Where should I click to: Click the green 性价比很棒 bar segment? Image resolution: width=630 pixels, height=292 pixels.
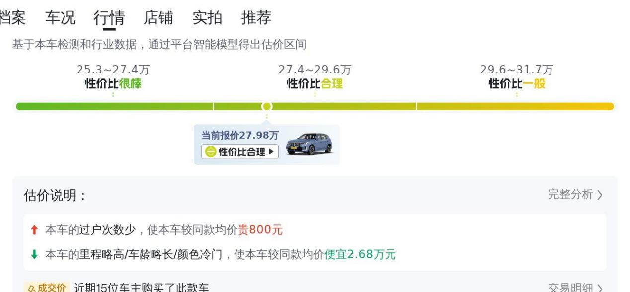(x=115, y=106)
